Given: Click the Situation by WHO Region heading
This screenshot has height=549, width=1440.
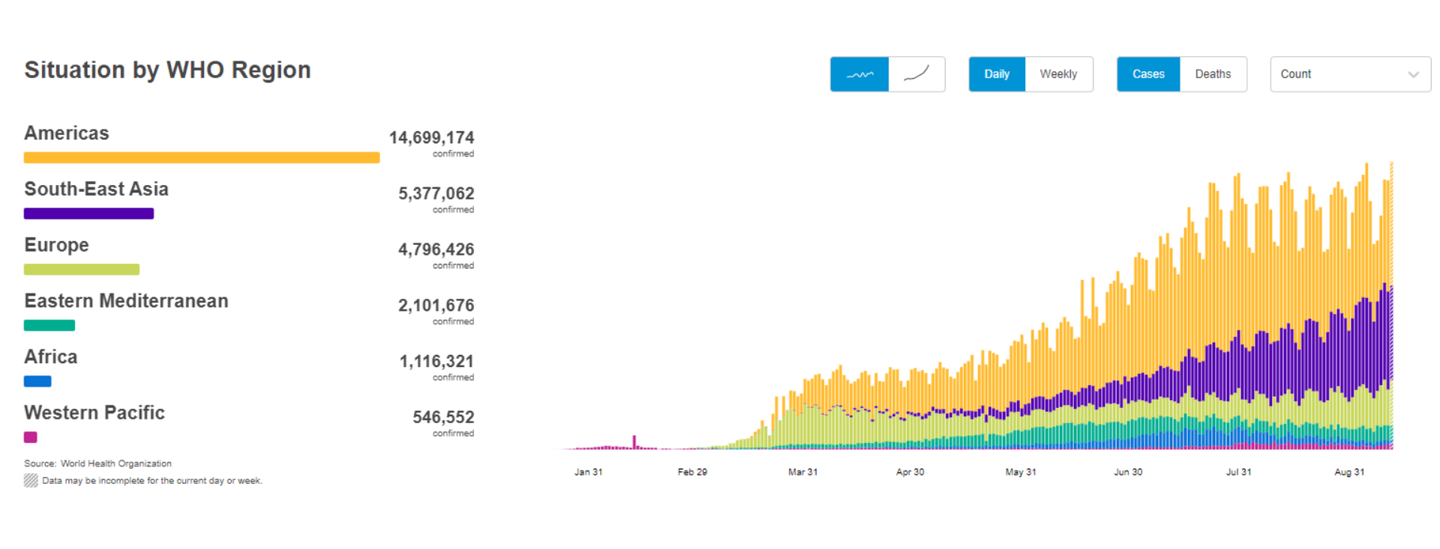Looking at the screenshot, I should 167,70.
